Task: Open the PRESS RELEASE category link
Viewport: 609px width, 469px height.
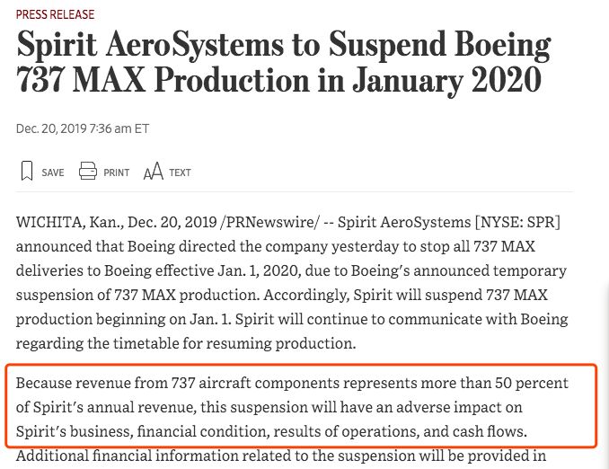Action: [55, 14]
